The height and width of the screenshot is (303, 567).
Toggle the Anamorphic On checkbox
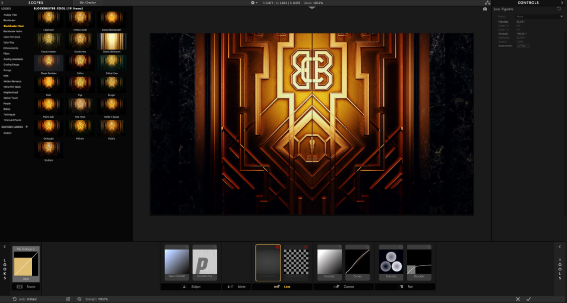(x=523, y=46)
